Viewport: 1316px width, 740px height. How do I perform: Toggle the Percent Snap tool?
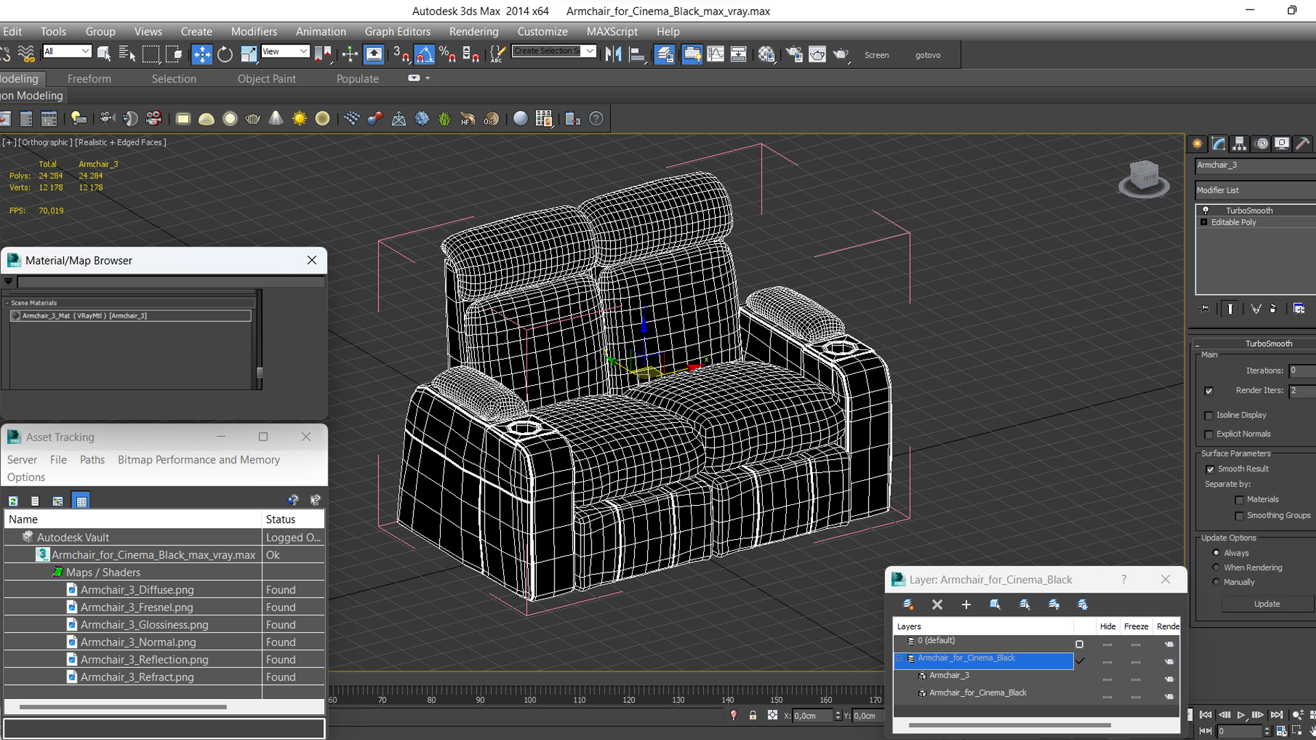pos(448,54)
